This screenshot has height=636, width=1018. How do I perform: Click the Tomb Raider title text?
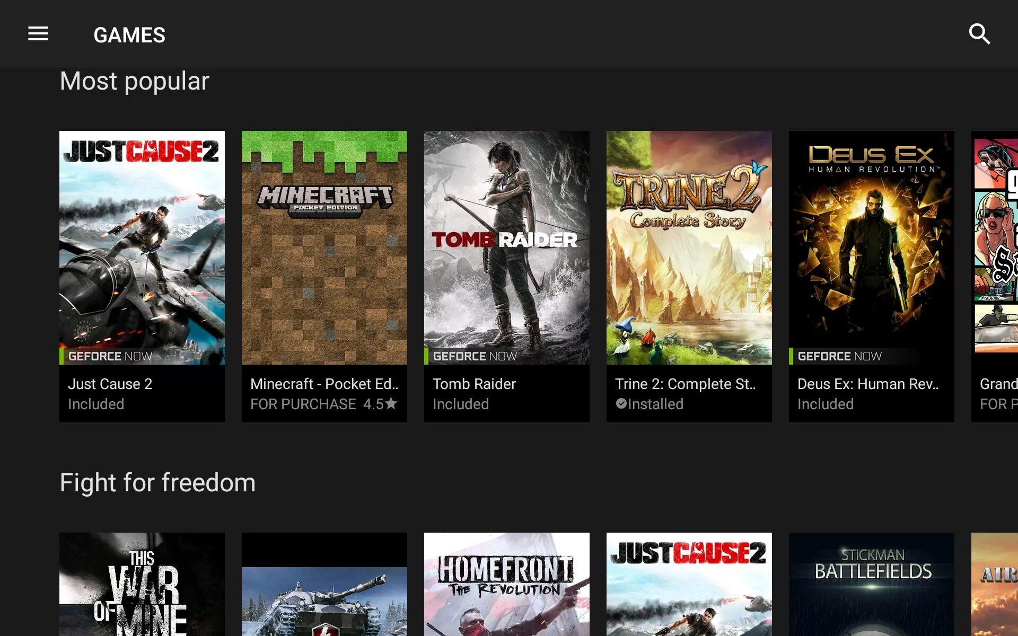pyautogui.click(x=474, y=384)
